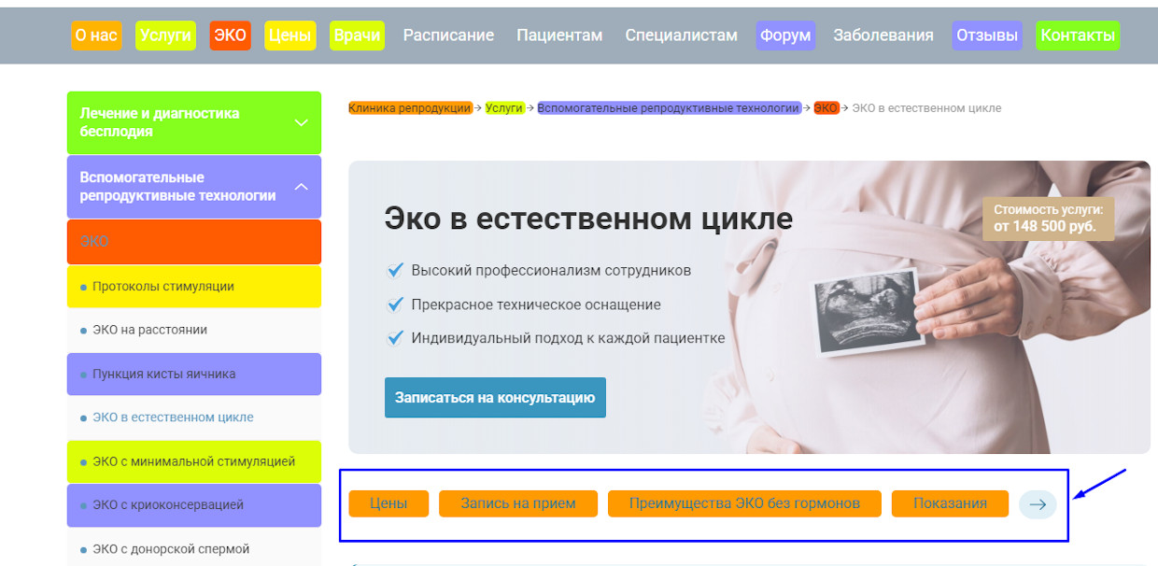Screen dimensions: 1158x566
Task: Click the ultrasound photo in the banner
Action: click(x=862, y=312)
